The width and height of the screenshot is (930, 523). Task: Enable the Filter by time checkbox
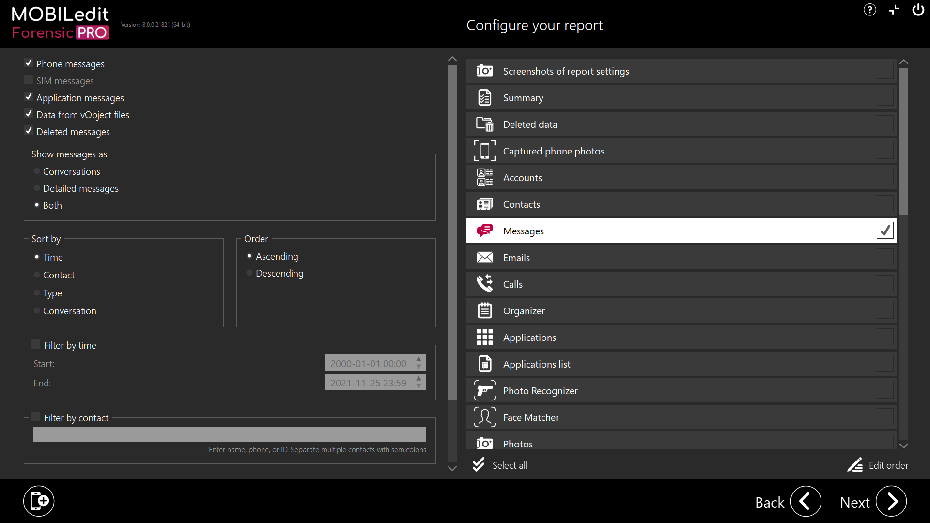pyautogui.click(x=35, y=344)
